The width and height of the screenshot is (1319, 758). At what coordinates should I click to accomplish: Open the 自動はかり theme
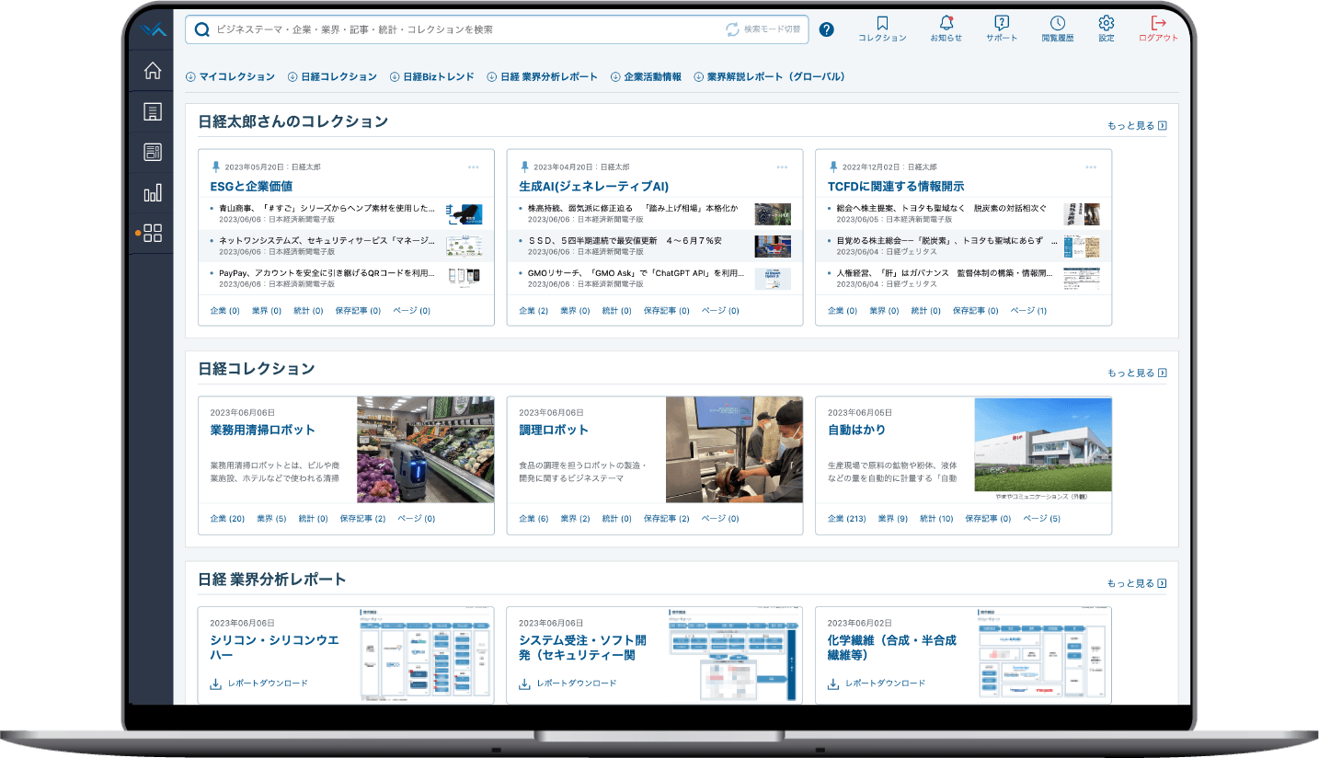click(x=856, y=430)
